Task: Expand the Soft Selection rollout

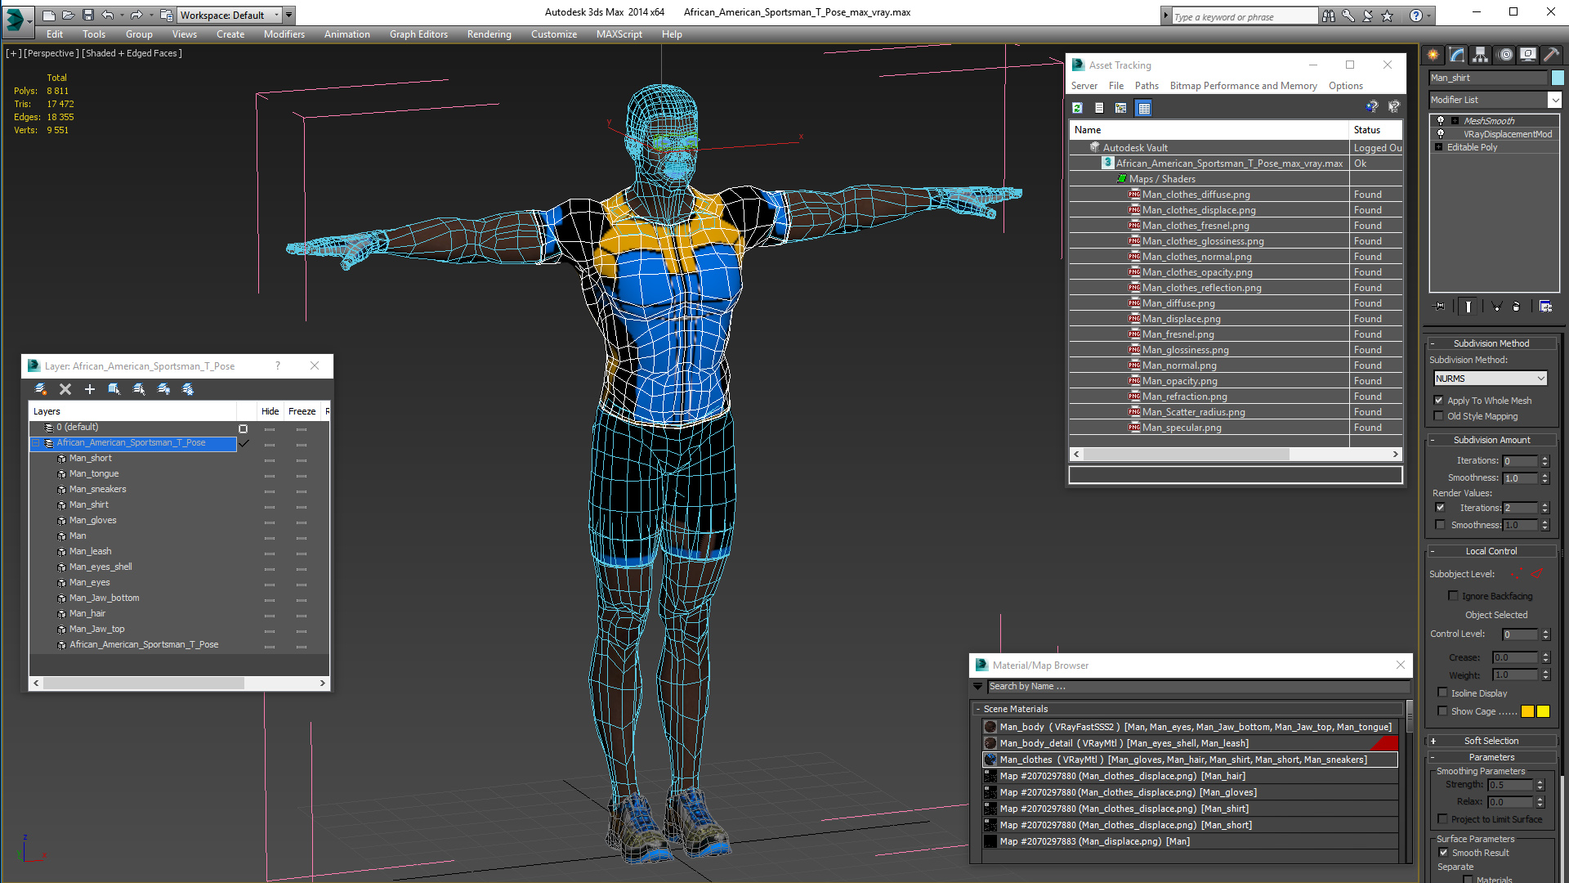Action: click(x=1491, y=741)
